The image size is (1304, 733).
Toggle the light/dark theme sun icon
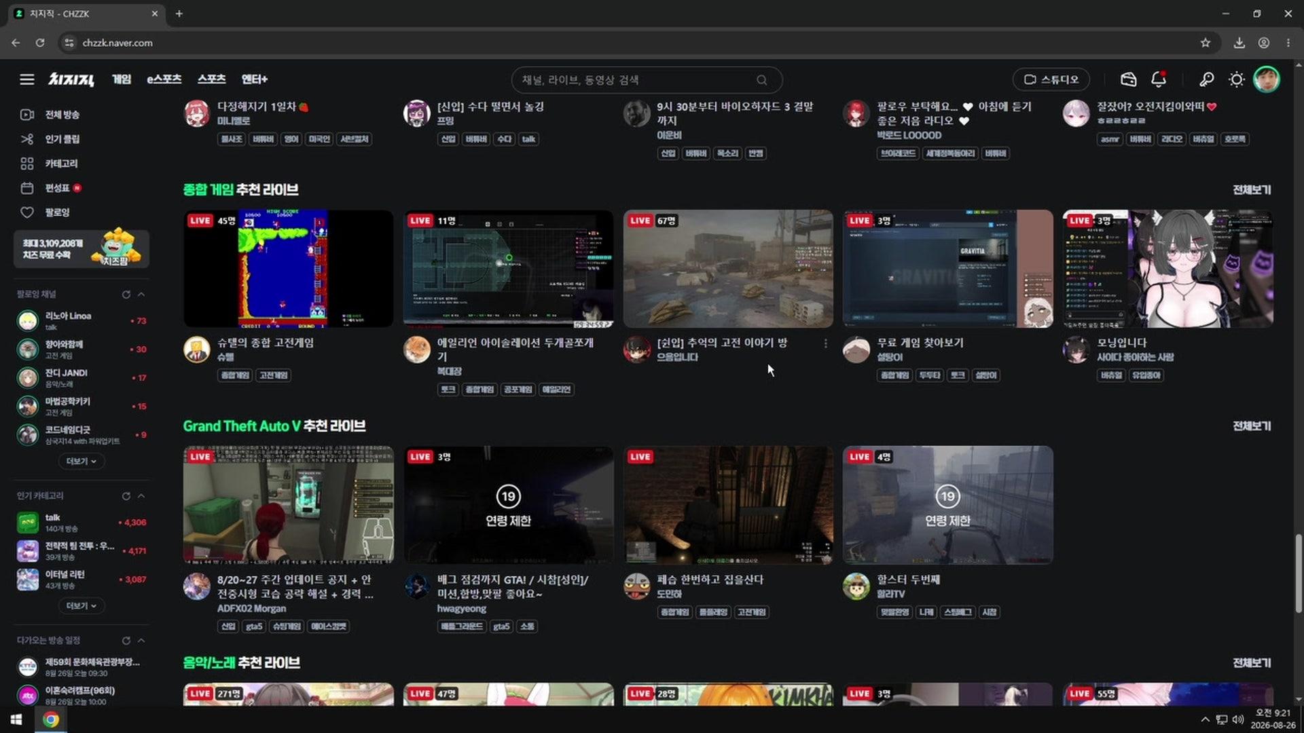(x=1237, y=79)
